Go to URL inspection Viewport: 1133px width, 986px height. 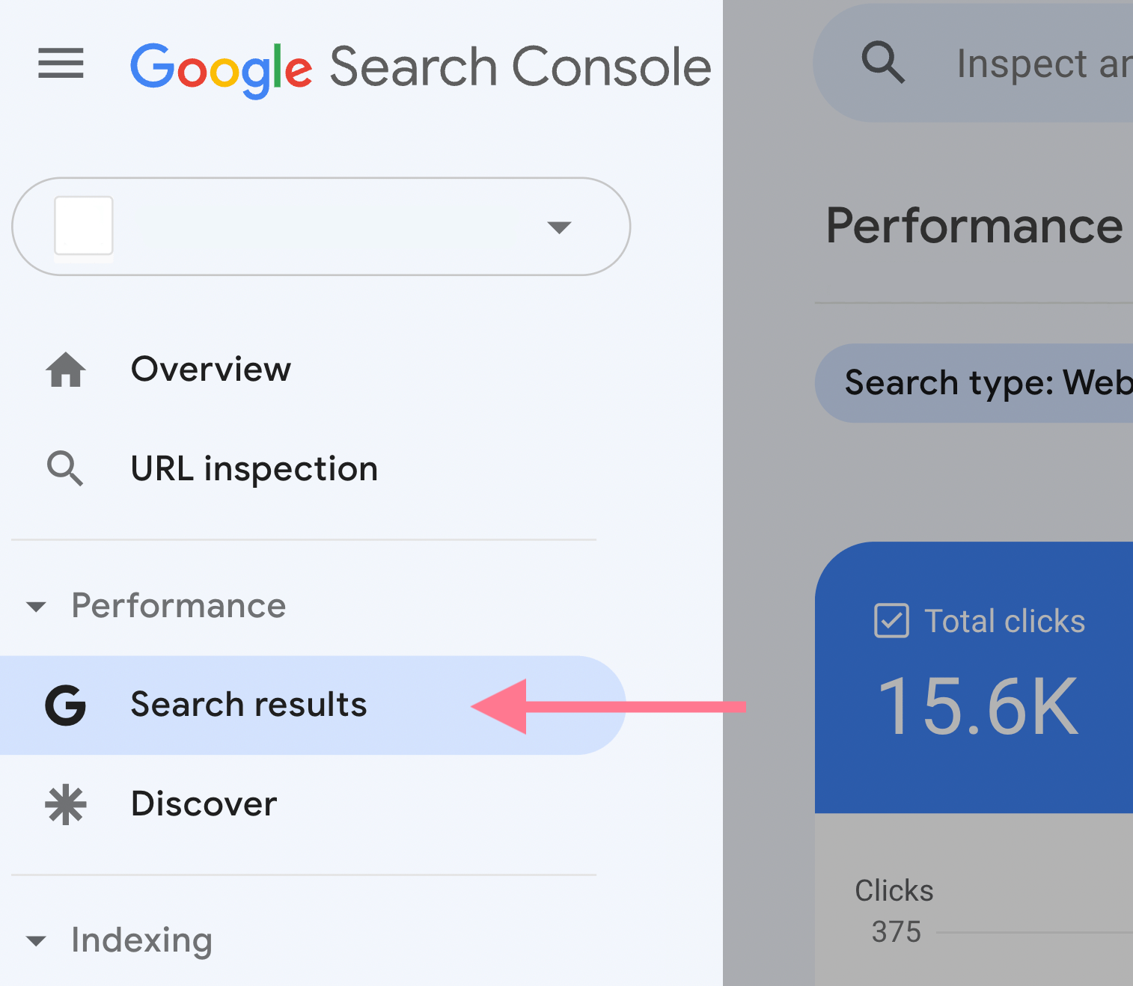(254, 468)
